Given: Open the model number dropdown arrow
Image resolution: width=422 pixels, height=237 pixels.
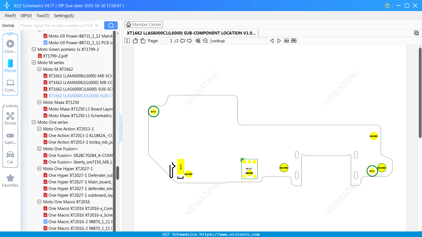Looking at the screenshot, I should pos(97,25).
